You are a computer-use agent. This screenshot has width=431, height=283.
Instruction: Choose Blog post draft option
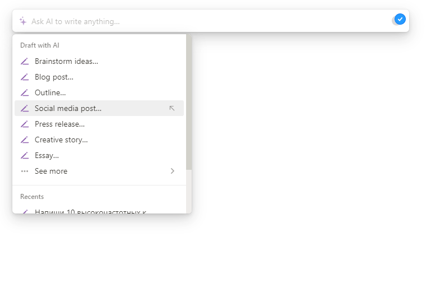tap(99, 77)
